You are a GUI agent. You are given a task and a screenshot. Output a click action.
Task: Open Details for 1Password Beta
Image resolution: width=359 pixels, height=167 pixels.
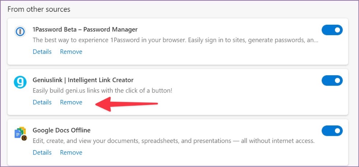pyautogui.click(x=42, y=52)
